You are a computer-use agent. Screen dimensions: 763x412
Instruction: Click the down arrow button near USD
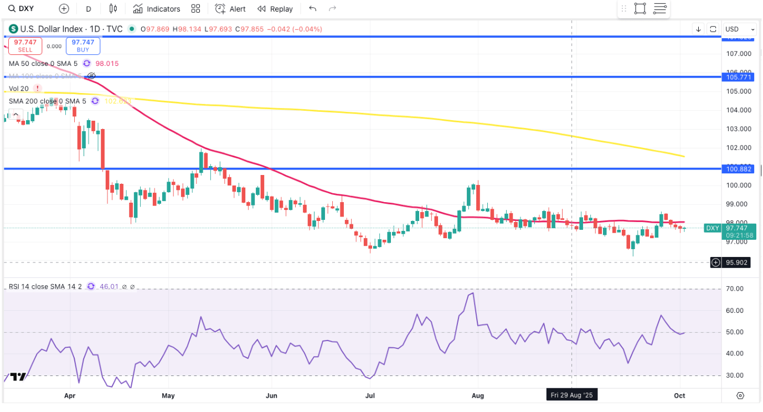[698, 29]
